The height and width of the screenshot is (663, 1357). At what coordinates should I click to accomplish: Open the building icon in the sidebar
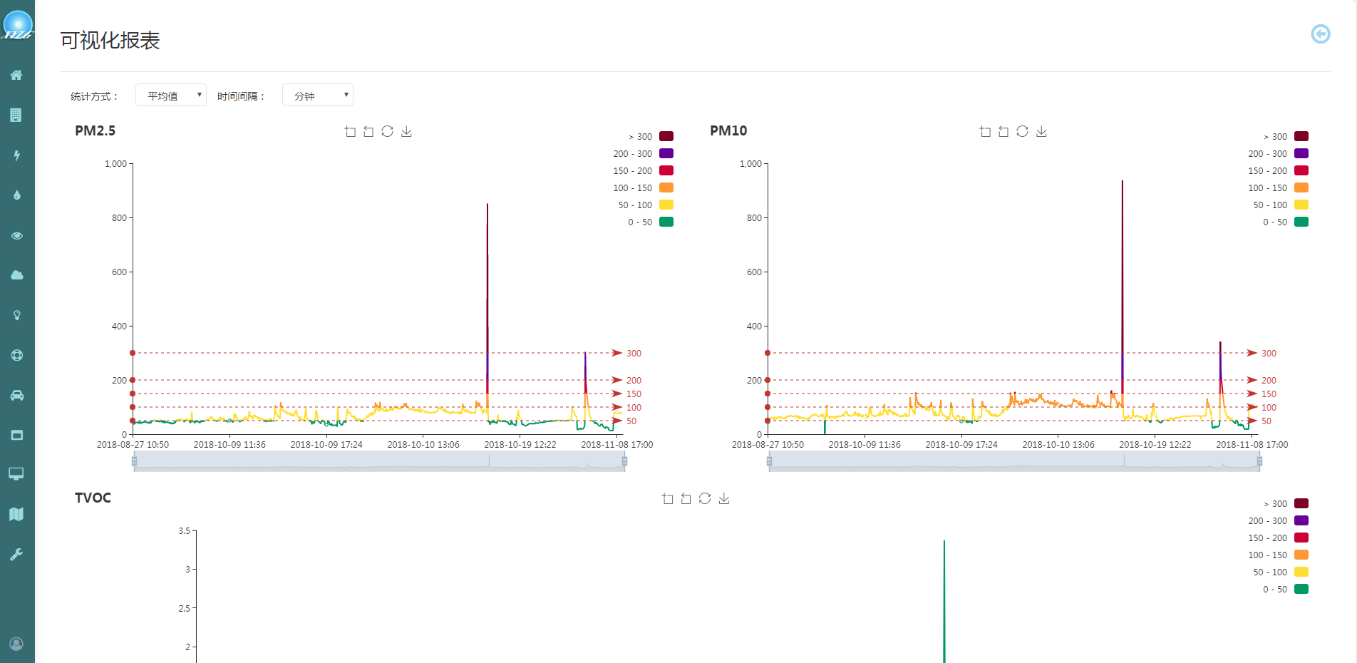(16, 115)
